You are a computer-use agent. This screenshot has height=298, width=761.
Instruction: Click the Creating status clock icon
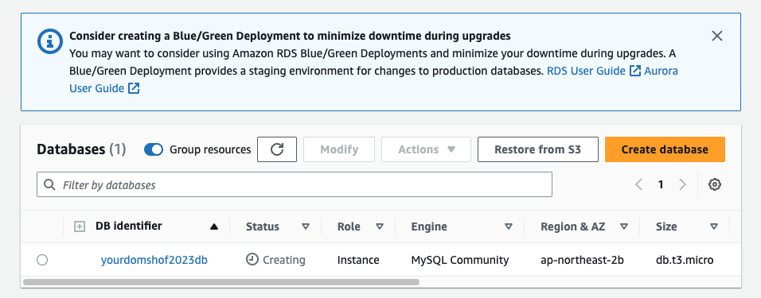(x=252, y=260)
